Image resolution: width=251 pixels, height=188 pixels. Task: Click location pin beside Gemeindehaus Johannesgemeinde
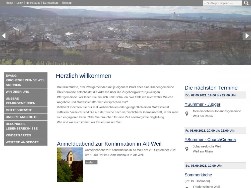click(187, 114)
